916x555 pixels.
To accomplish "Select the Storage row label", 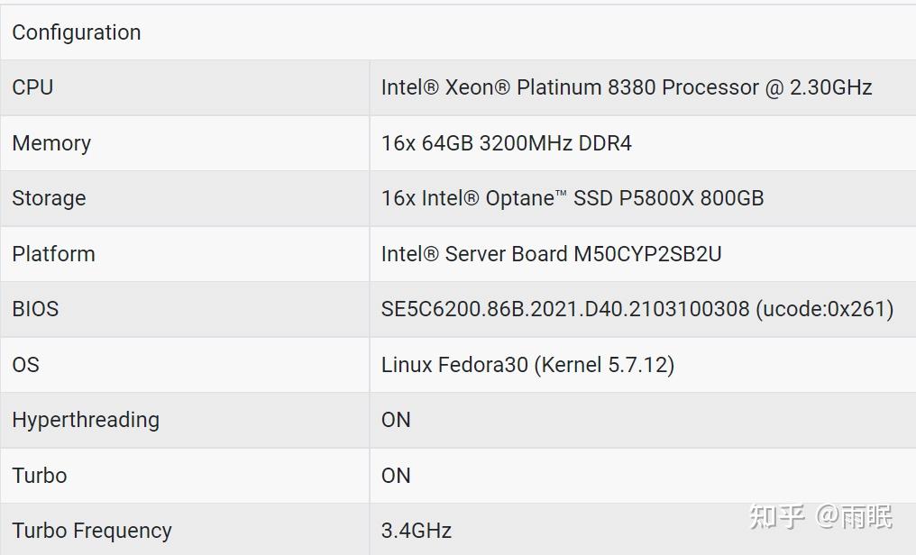I will (x=49, y=198).
